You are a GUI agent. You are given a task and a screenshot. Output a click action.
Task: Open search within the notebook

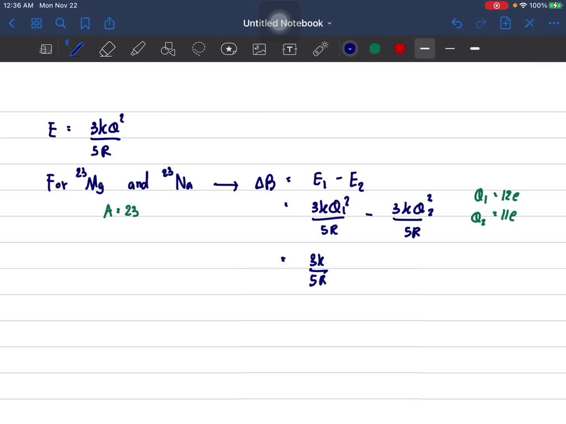coord(61,23)
